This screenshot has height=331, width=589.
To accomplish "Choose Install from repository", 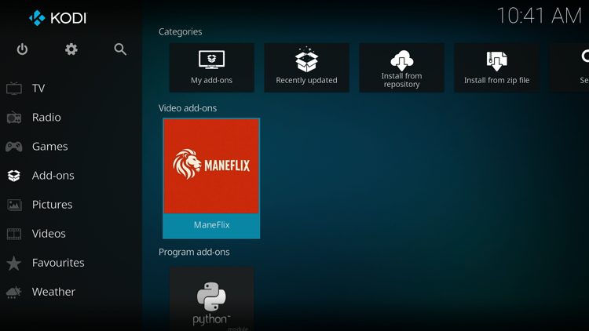I will pos(401,67).
